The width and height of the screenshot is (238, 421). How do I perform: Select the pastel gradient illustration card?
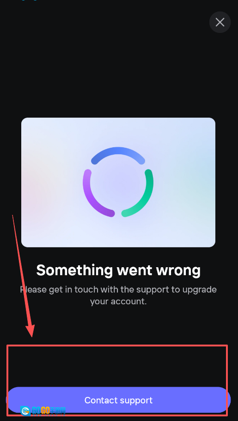point(118,182)
